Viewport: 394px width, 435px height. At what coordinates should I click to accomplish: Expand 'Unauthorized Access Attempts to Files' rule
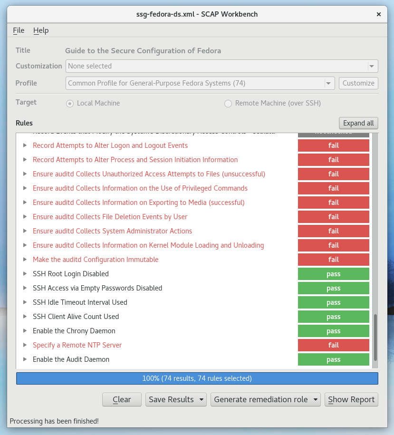pyautogui.click(x=25, y=174)
